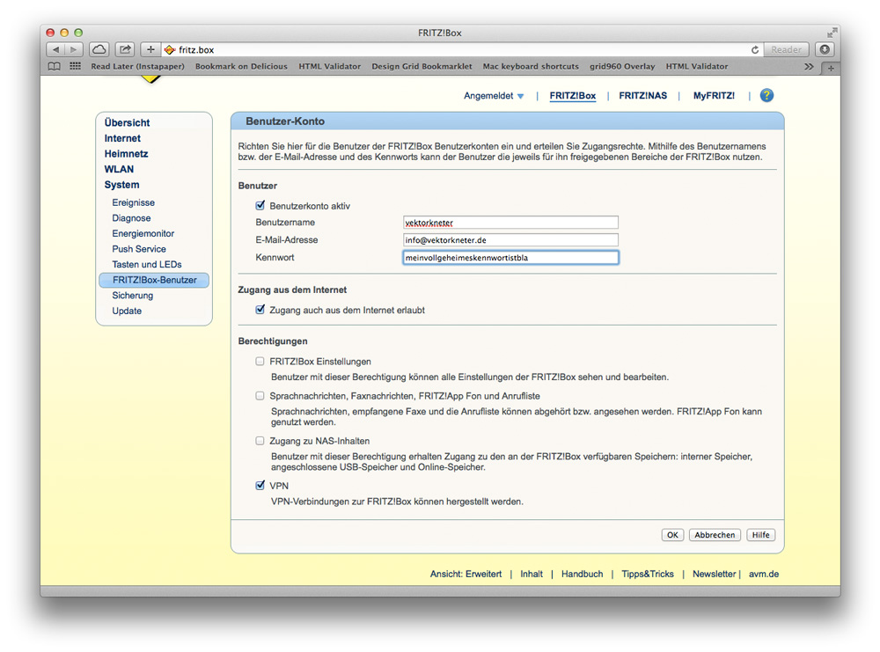
Task: Open the downloads icon in toolbar
Action: click(x=825, y=49)
